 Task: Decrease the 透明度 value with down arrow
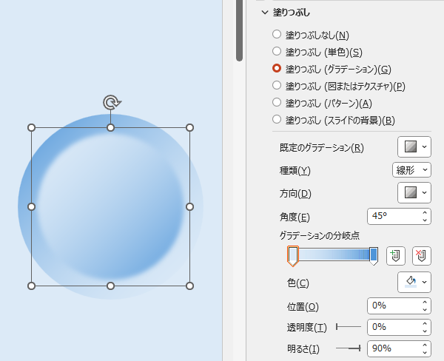pos(425,331)
